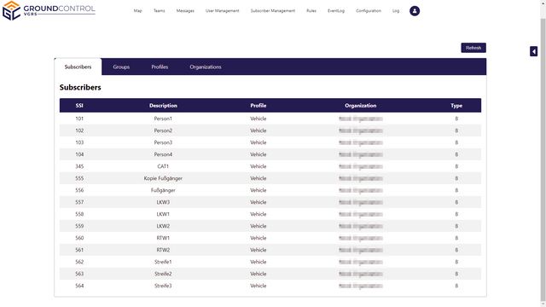Select SSI 104 cell
Image resolution: width=546 pixels, height=307 pixels.
pyautogui.click(x=79, y=154)
